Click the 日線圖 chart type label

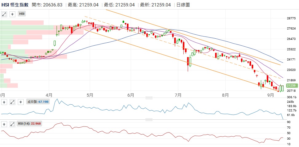(183, 5)
